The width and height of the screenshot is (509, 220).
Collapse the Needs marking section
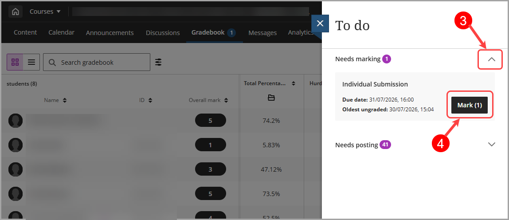(x=491, y=59)
